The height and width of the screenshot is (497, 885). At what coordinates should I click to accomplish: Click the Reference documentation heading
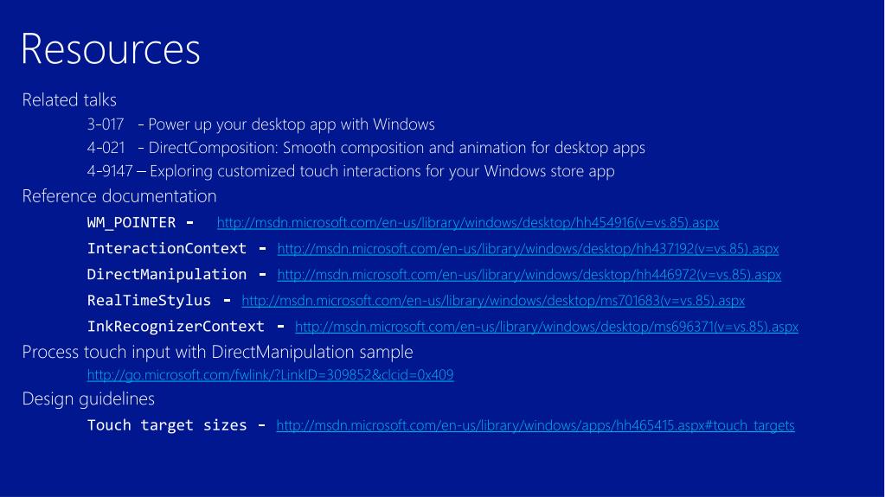119,196
